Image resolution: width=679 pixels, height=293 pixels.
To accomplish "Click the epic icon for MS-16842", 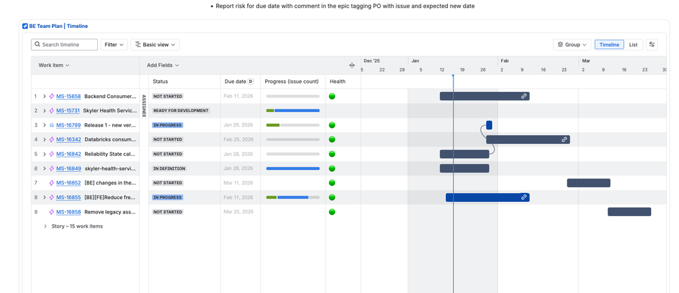I will coord(52,154).
